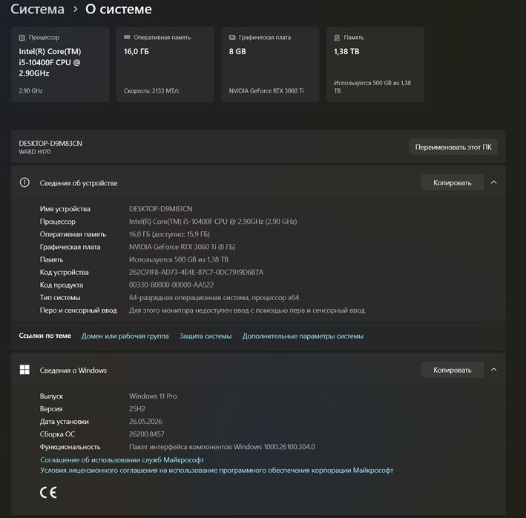The image size is (526, 518).
Task: Click the Сборка ОС value 26200.8457
Action: tap(147, 434)
